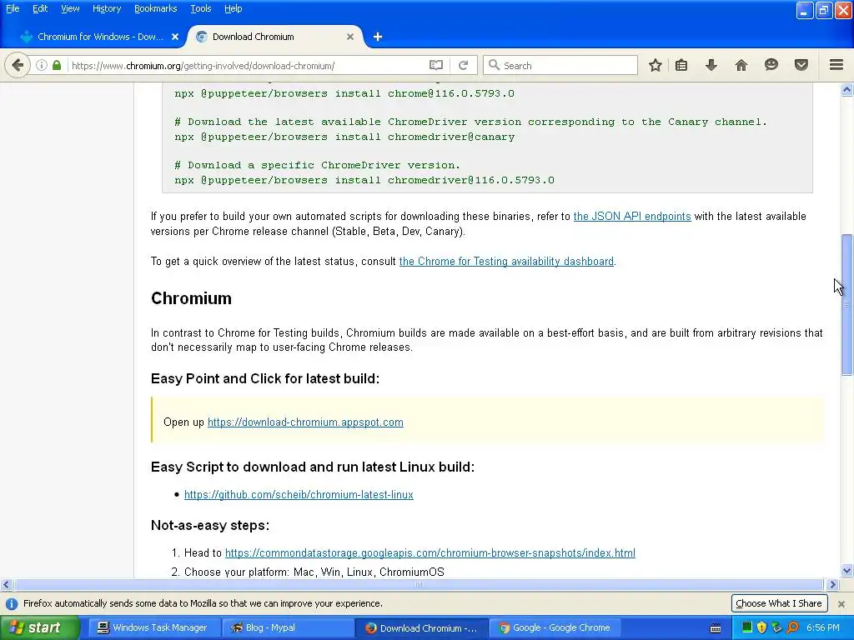Click the horizontal scrollbar thumb
Screen dimensions: 854x640
[419, 584]
